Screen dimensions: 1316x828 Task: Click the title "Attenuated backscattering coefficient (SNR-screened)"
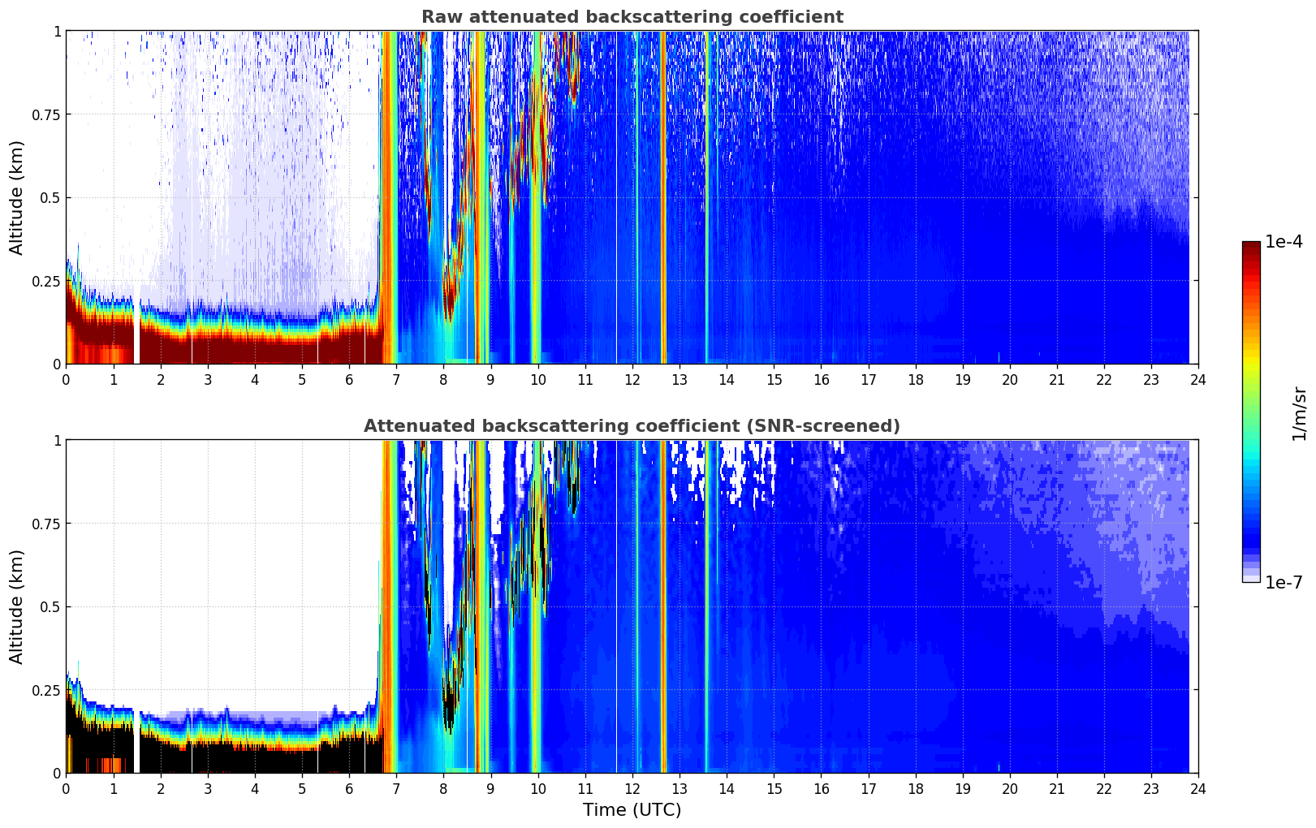632,426
